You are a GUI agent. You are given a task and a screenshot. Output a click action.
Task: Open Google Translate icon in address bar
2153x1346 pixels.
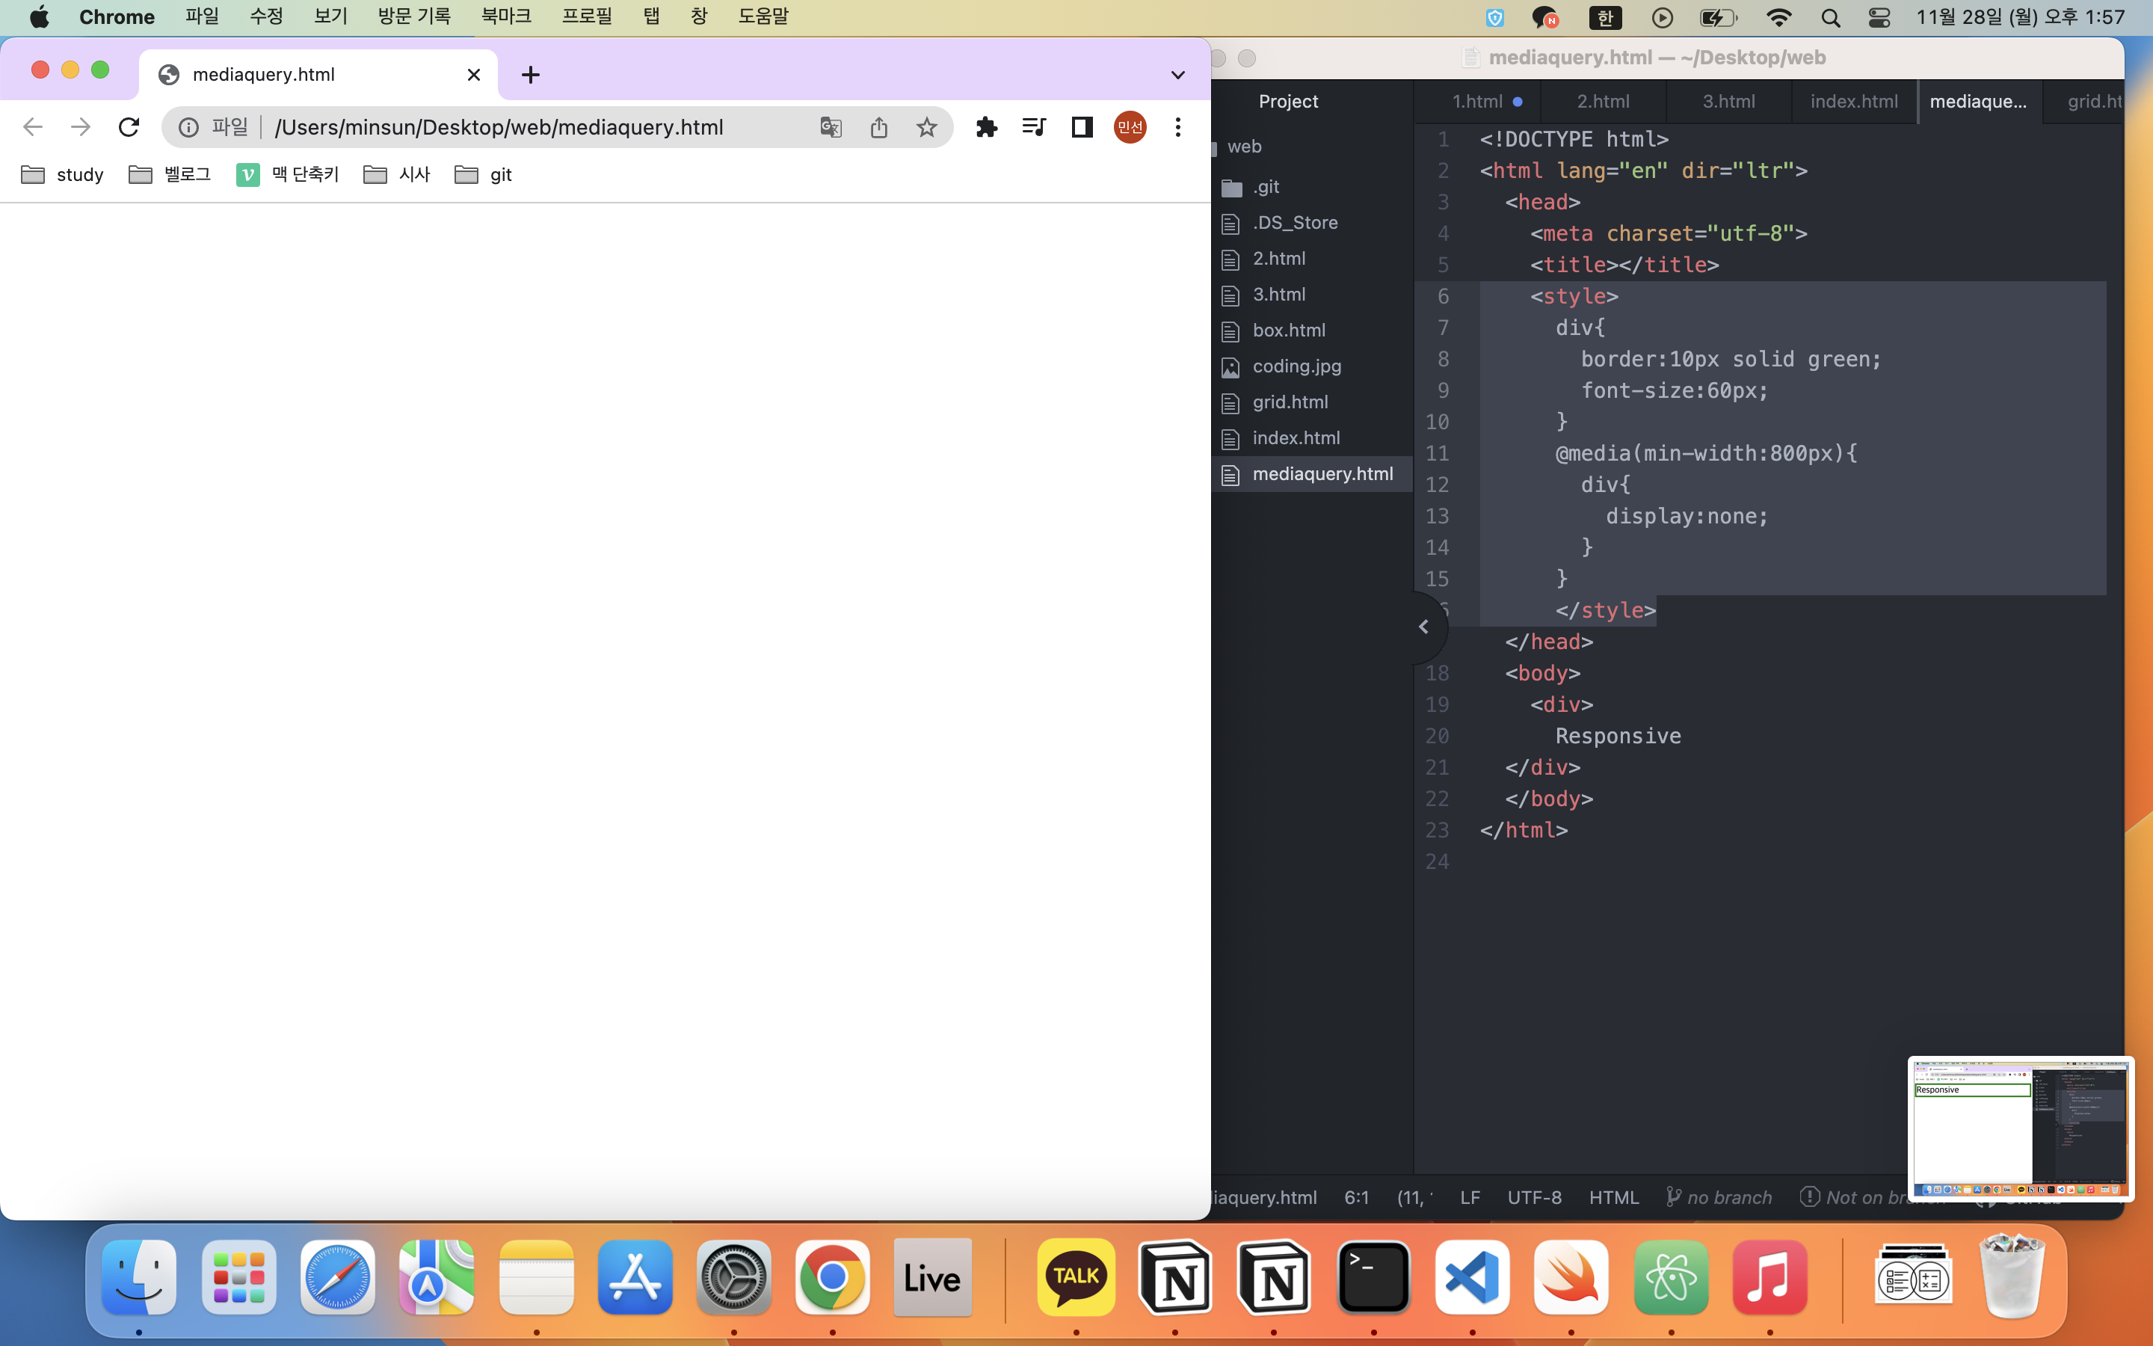[x=831, y=127]
